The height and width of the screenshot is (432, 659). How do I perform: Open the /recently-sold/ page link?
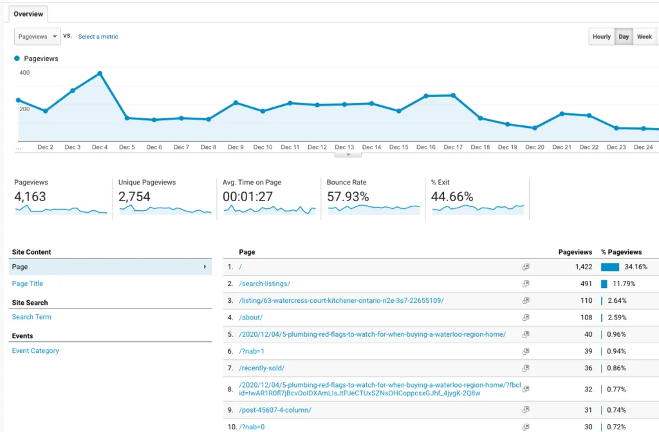point(261,368)
